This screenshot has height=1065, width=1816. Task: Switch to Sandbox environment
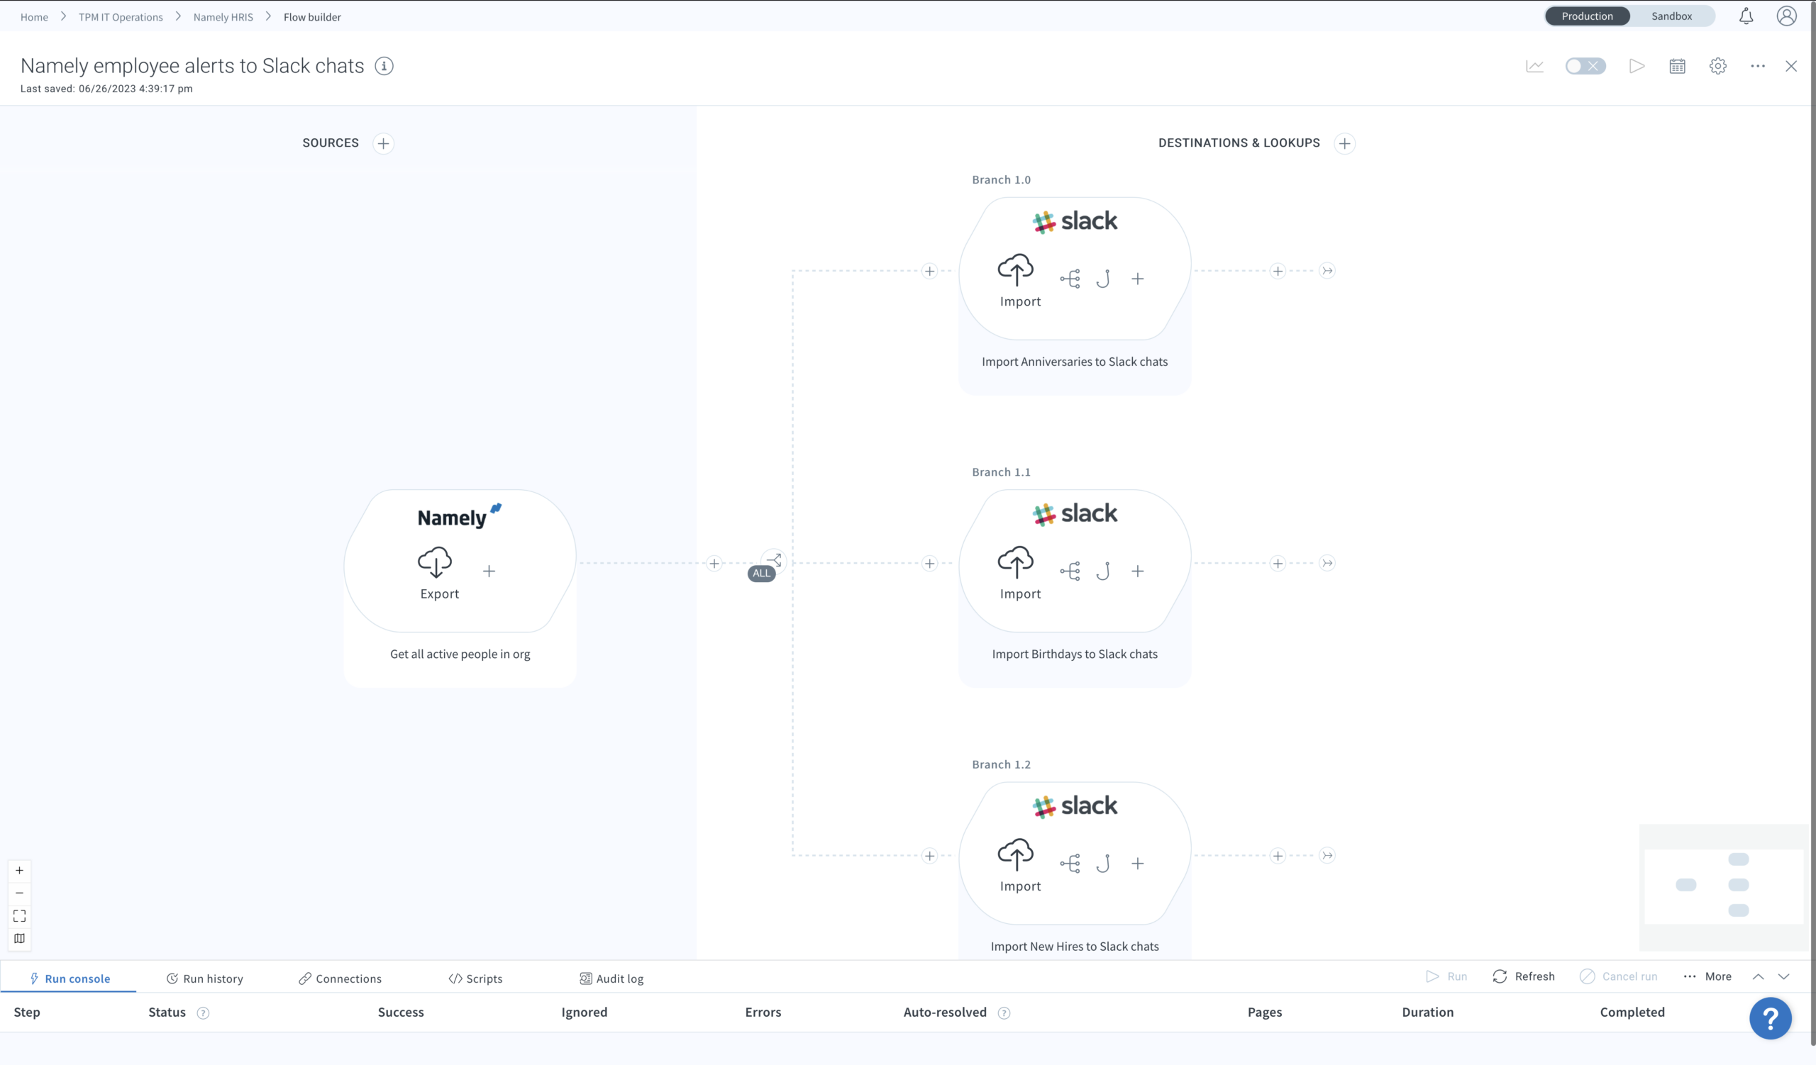coord(1671,16)
